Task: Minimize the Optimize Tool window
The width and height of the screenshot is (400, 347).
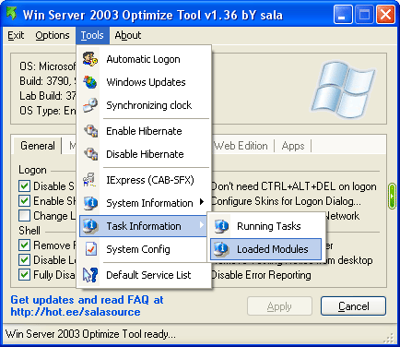Action: tap(342, 15)
